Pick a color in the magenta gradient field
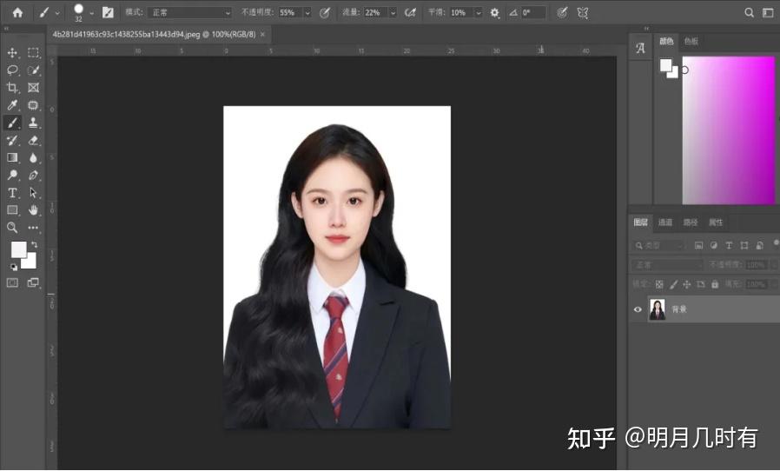The height and width of the screenshot is (471, 780). [x=728, y=130]
